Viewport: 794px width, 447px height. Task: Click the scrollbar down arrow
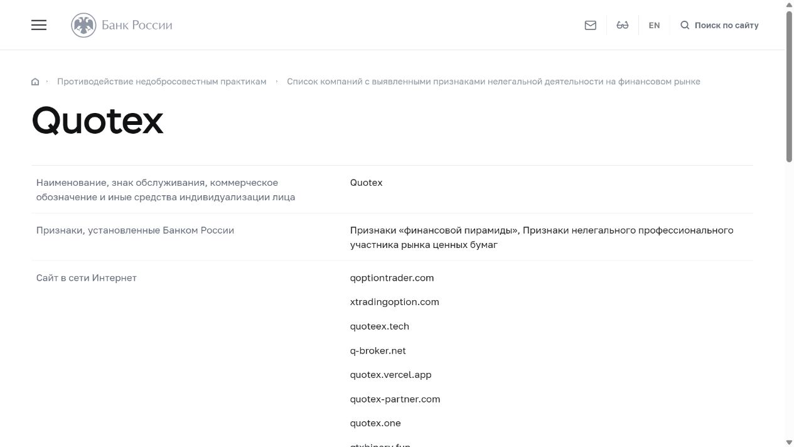pyautogui.click(x=789, y=442)
